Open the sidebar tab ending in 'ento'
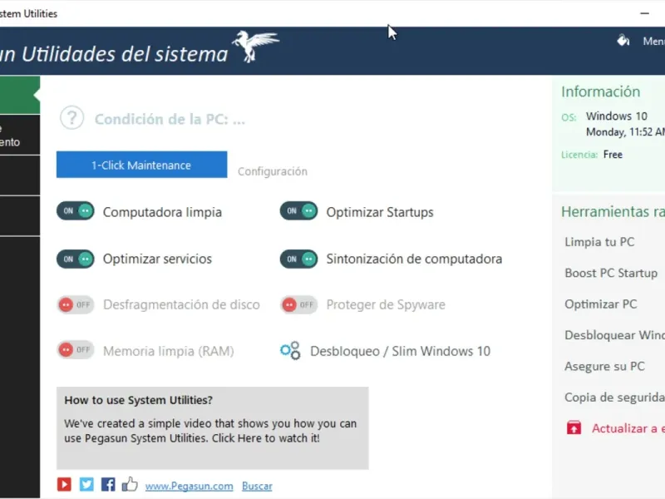Viewport: 665px width, 499px height. tap(20, 135)
